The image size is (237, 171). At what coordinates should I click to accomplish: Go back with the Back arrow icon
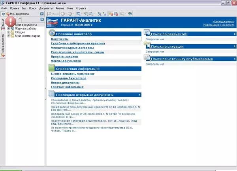[62, 14]
